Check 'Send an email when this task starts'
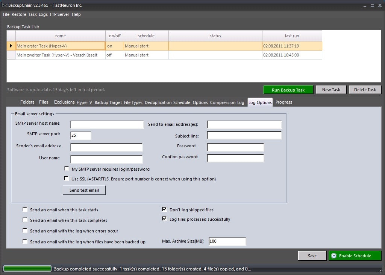Image resolution: width=385 pixels, height=275 pixels. 25,209
